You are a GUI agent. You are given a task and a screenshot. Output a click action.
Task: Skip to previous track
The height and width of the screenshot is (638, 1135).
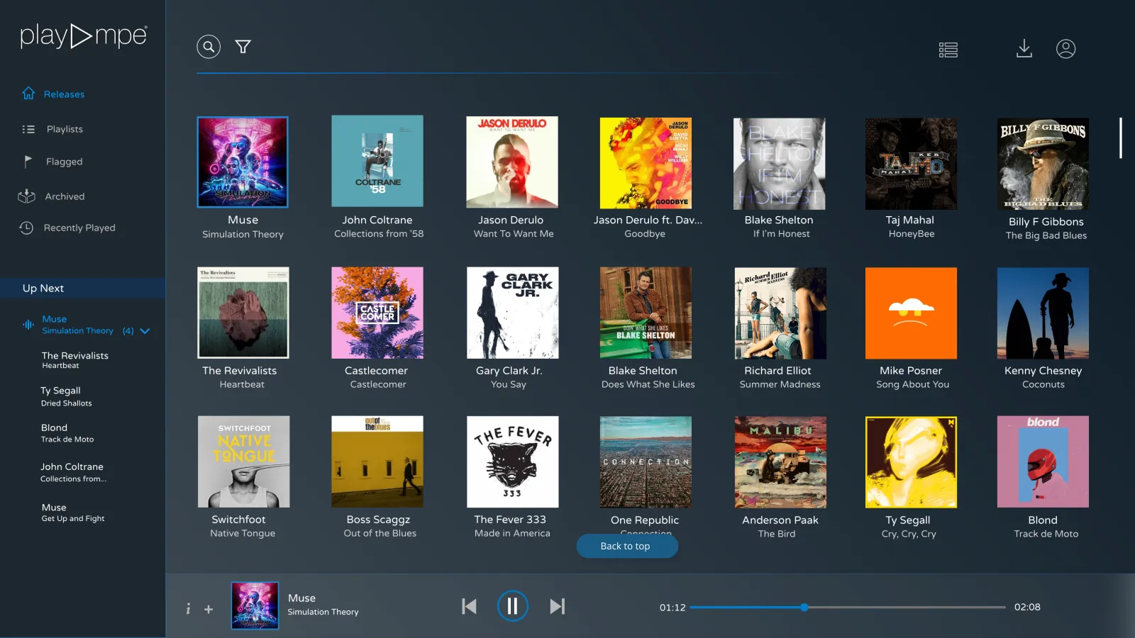pos(469,606)
